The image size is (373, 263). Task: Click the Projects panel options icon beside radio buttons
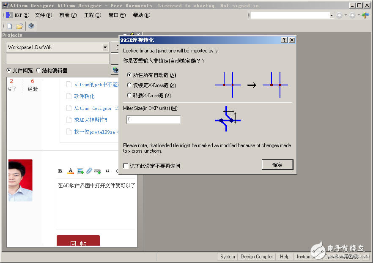tap(115, 70)
